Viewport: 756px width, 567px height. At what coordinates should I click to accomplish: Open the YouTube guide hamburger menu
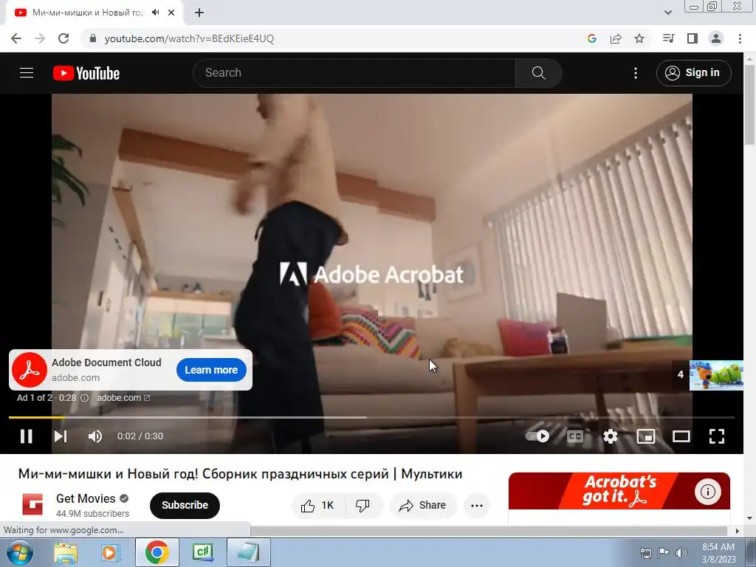tap(27, 73)
